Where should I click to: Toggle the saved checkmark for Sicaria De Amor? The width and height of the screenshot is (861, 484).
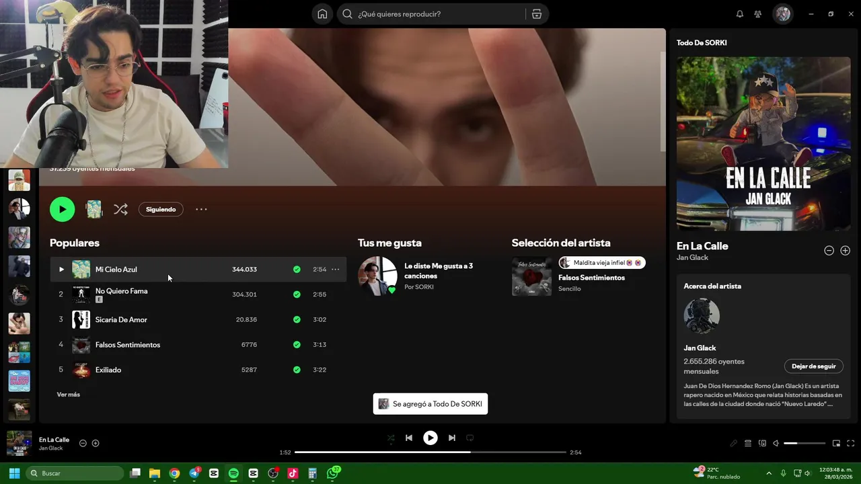pyautogui.click(x=297, y=319)
